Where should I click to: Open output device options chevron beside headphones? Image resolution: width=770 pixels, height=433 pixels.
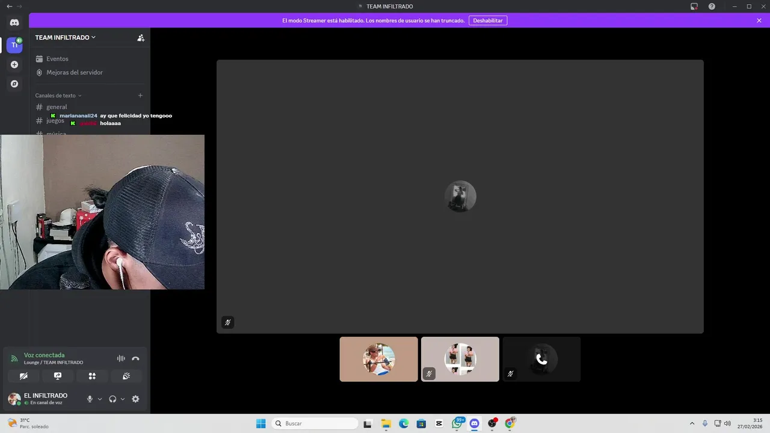(123, 399)
